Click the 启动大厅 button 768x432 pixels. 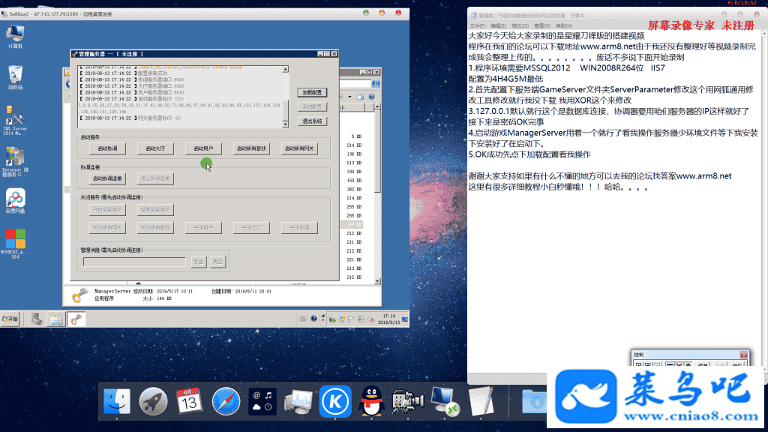tap(155, 148)
